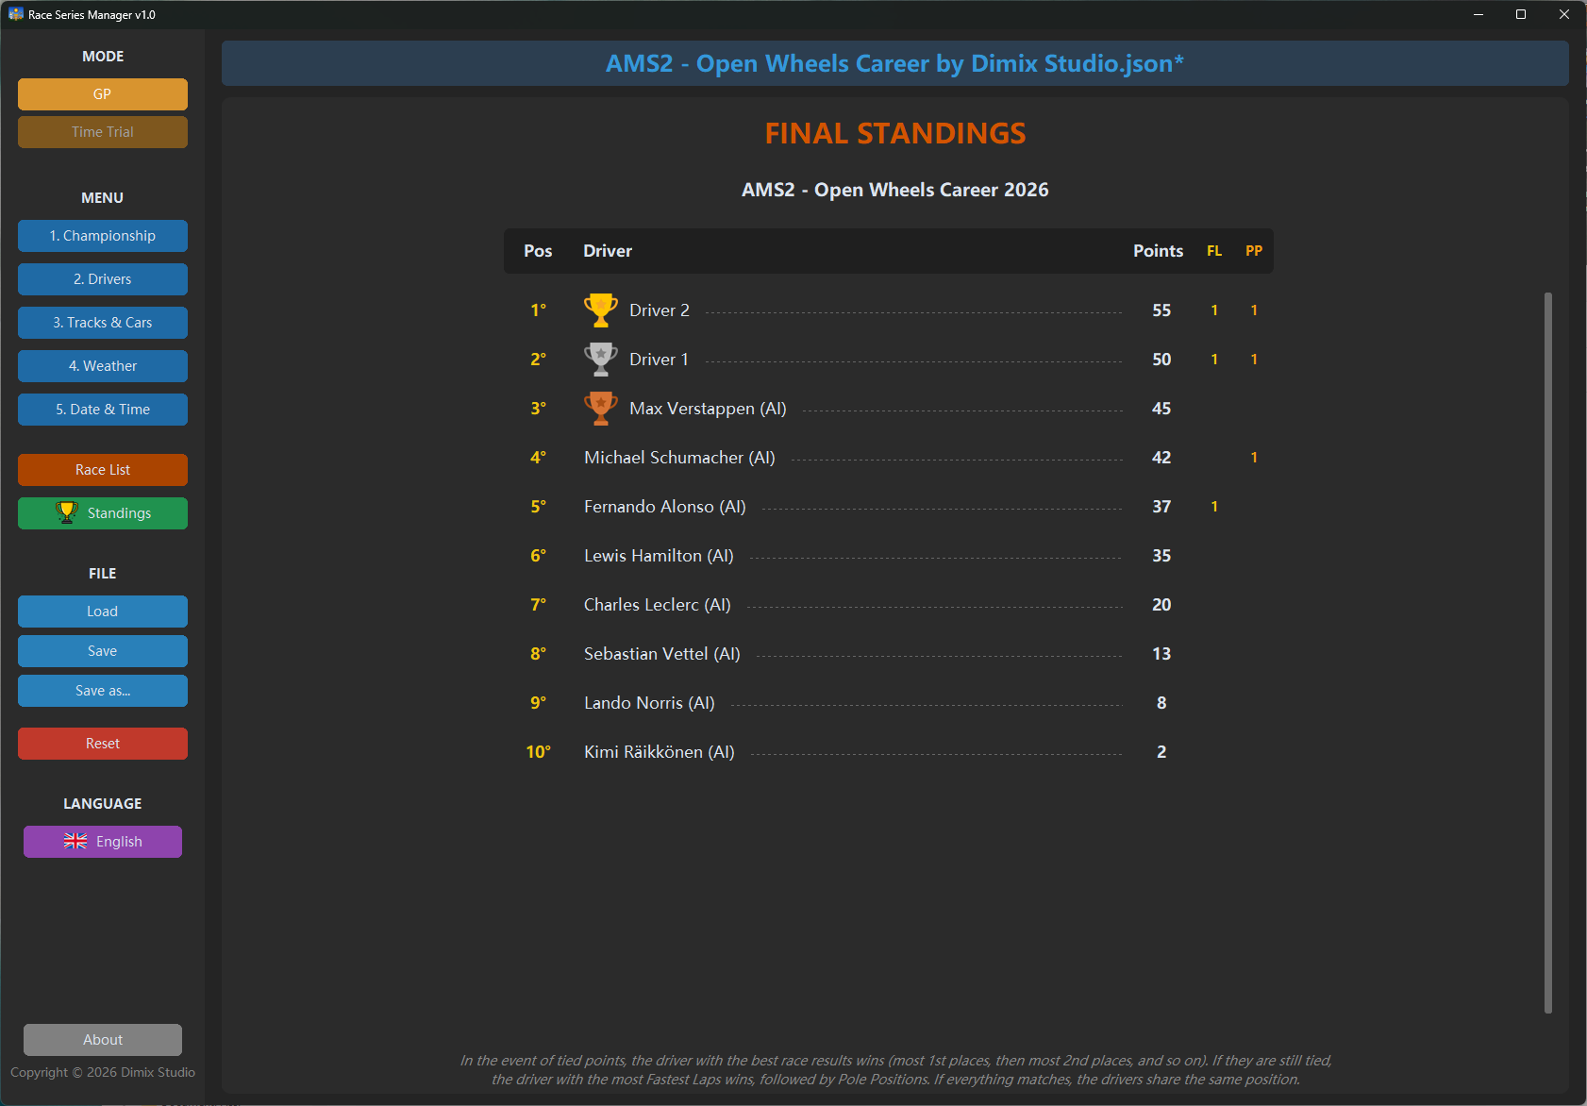Switch mode to GP
This screenshot has width=1587, height=1106.
[x=103, y=94]
